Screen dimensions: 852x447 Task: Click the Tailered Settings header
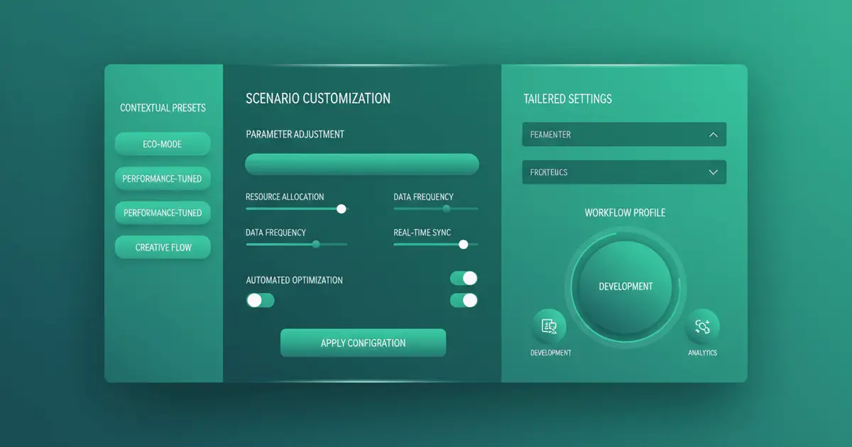click(567, 99)
